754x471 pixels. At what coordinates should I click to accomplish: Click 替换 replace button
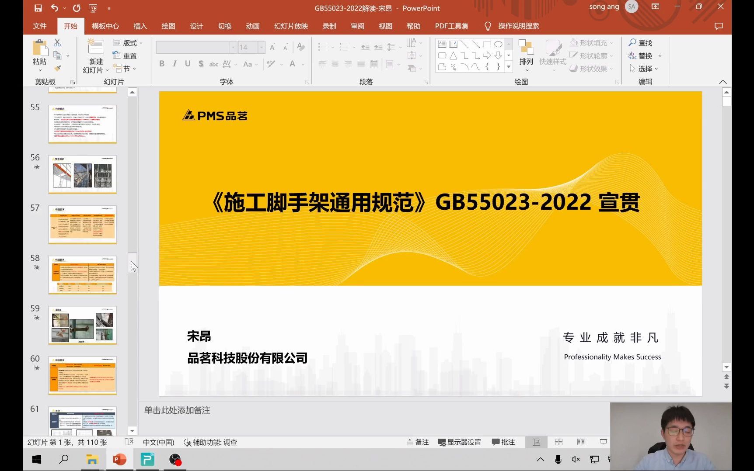pyautogui.click(x=640, y=55)
